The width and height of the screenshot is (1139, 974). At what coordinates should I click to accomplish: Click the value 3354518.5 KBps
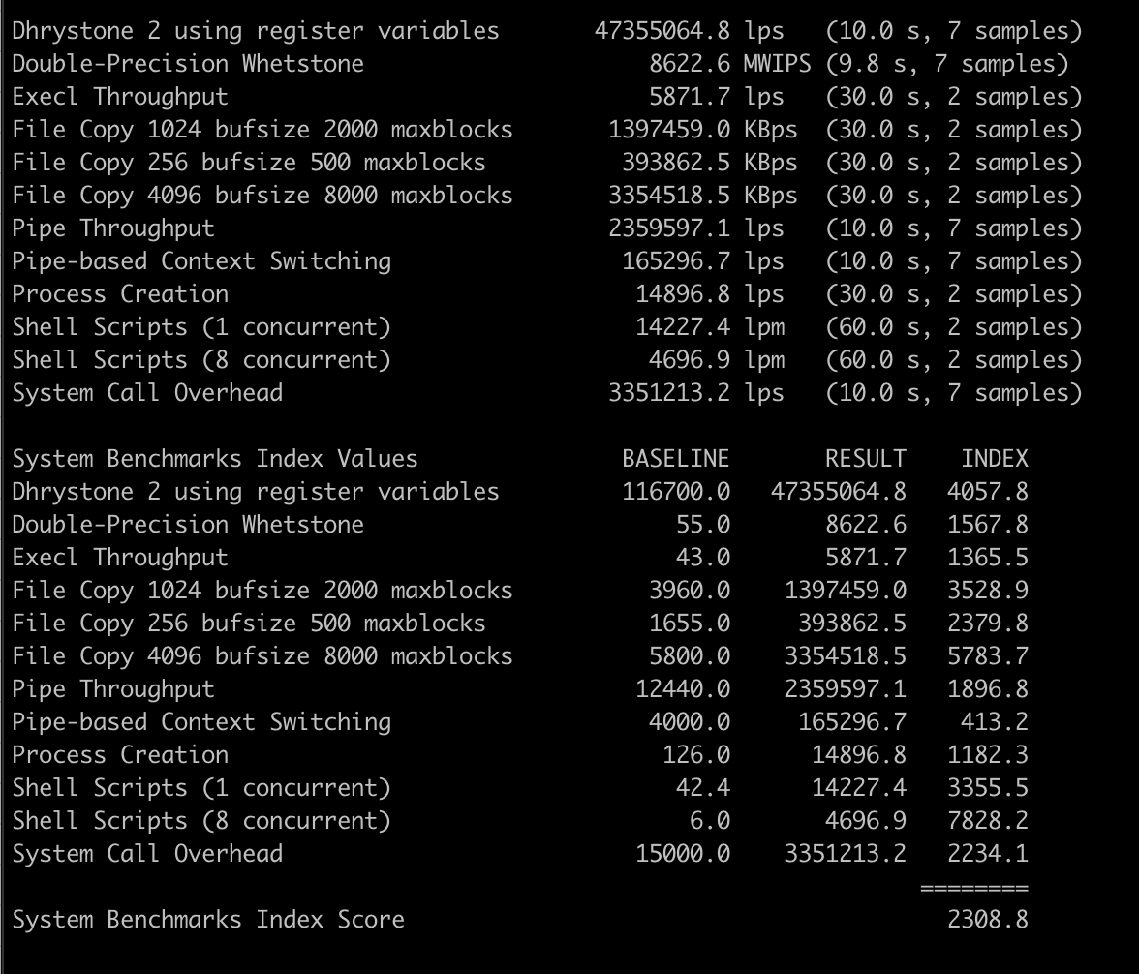(702, 196)
